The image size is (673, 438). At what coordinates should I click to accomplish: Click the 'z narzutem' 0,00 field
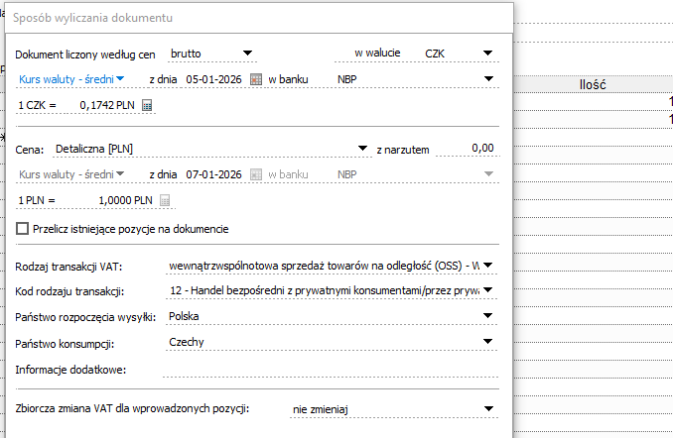click(465, 149)
